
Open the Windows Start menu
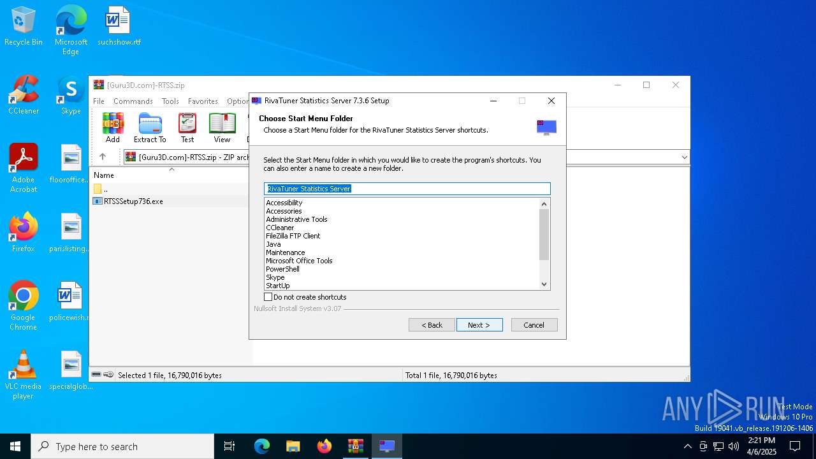[x=15, y=446]
